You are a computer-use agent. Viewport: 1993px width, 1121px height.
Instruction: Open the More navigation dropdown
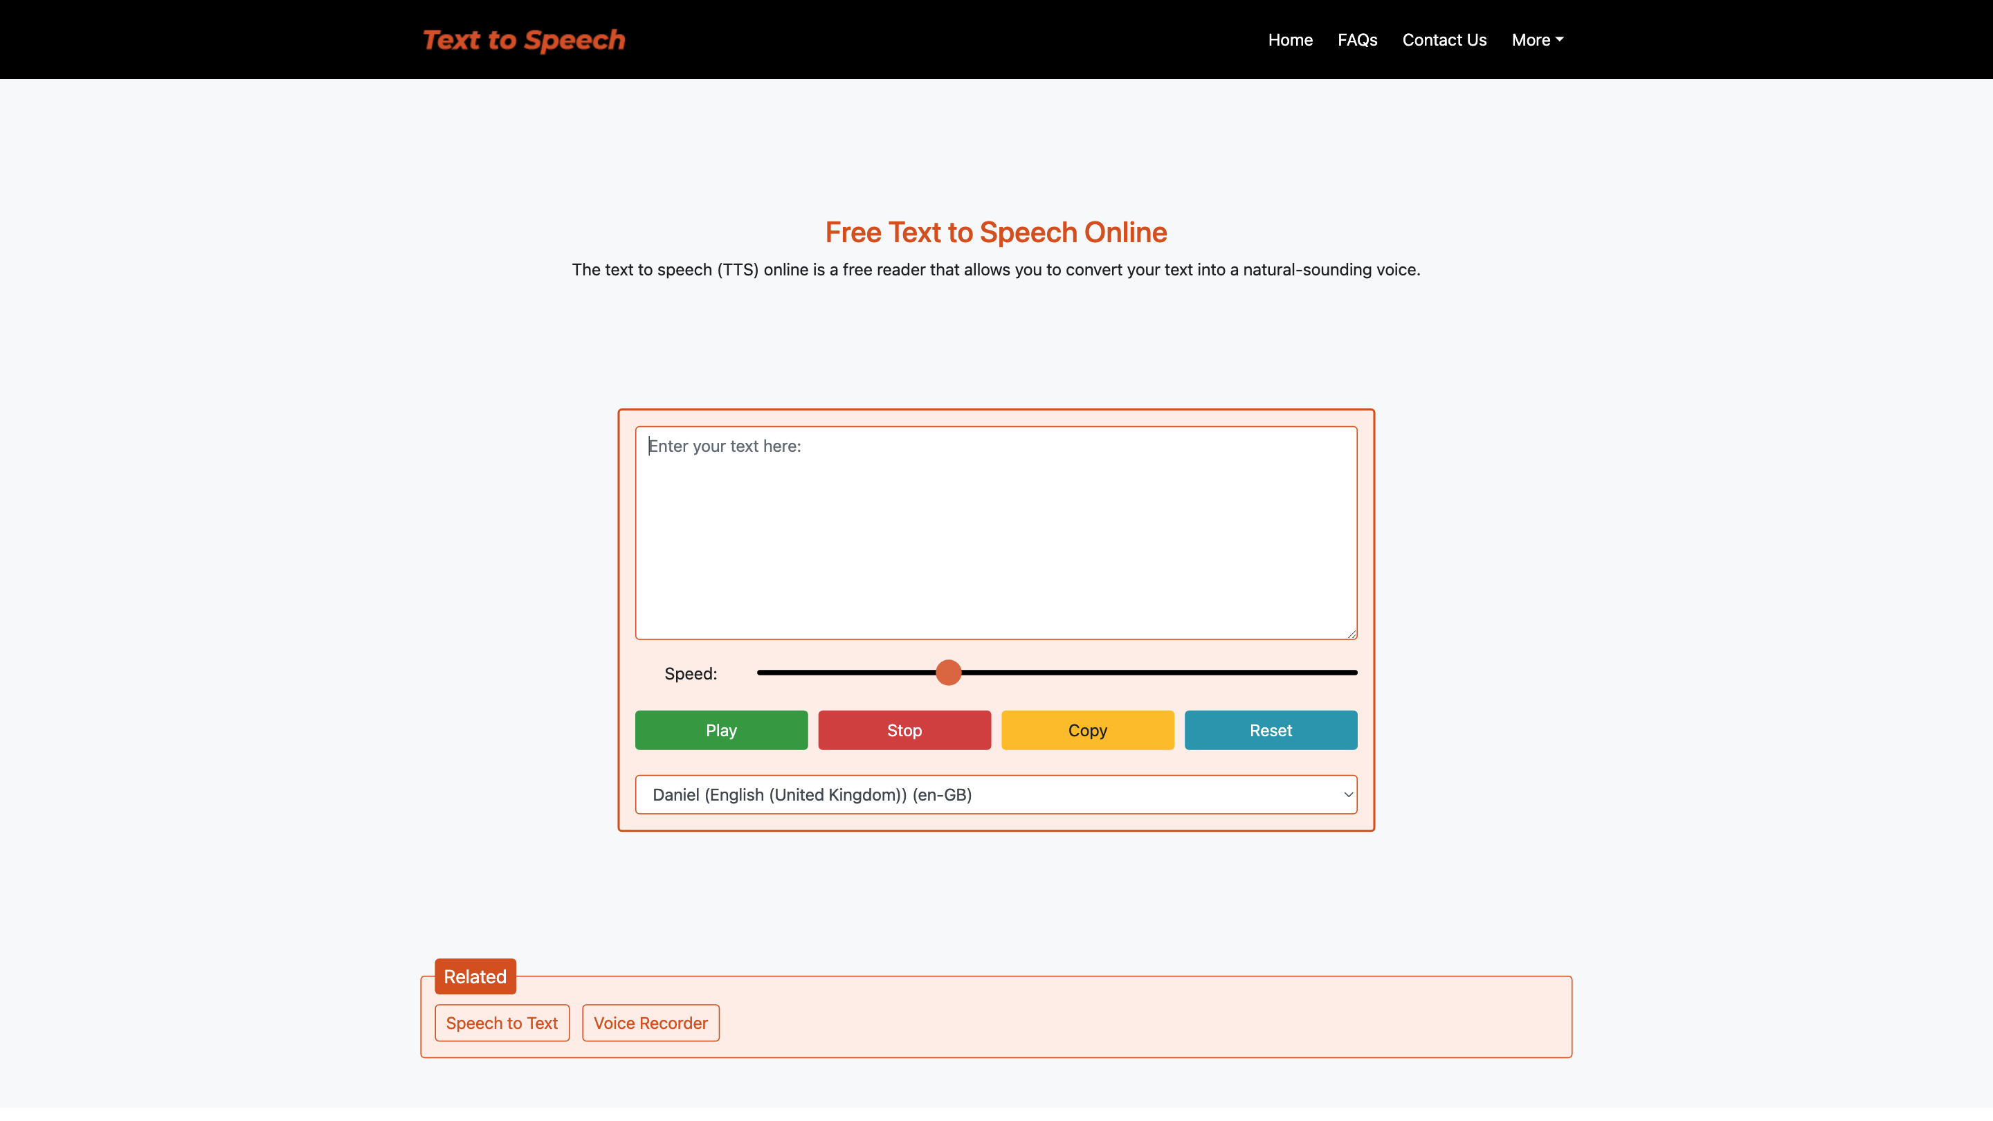[1536, 39]
